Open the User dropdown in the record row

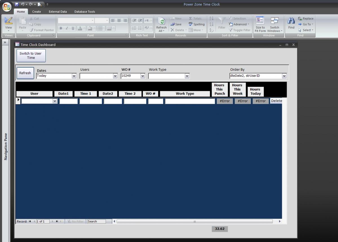55,101
